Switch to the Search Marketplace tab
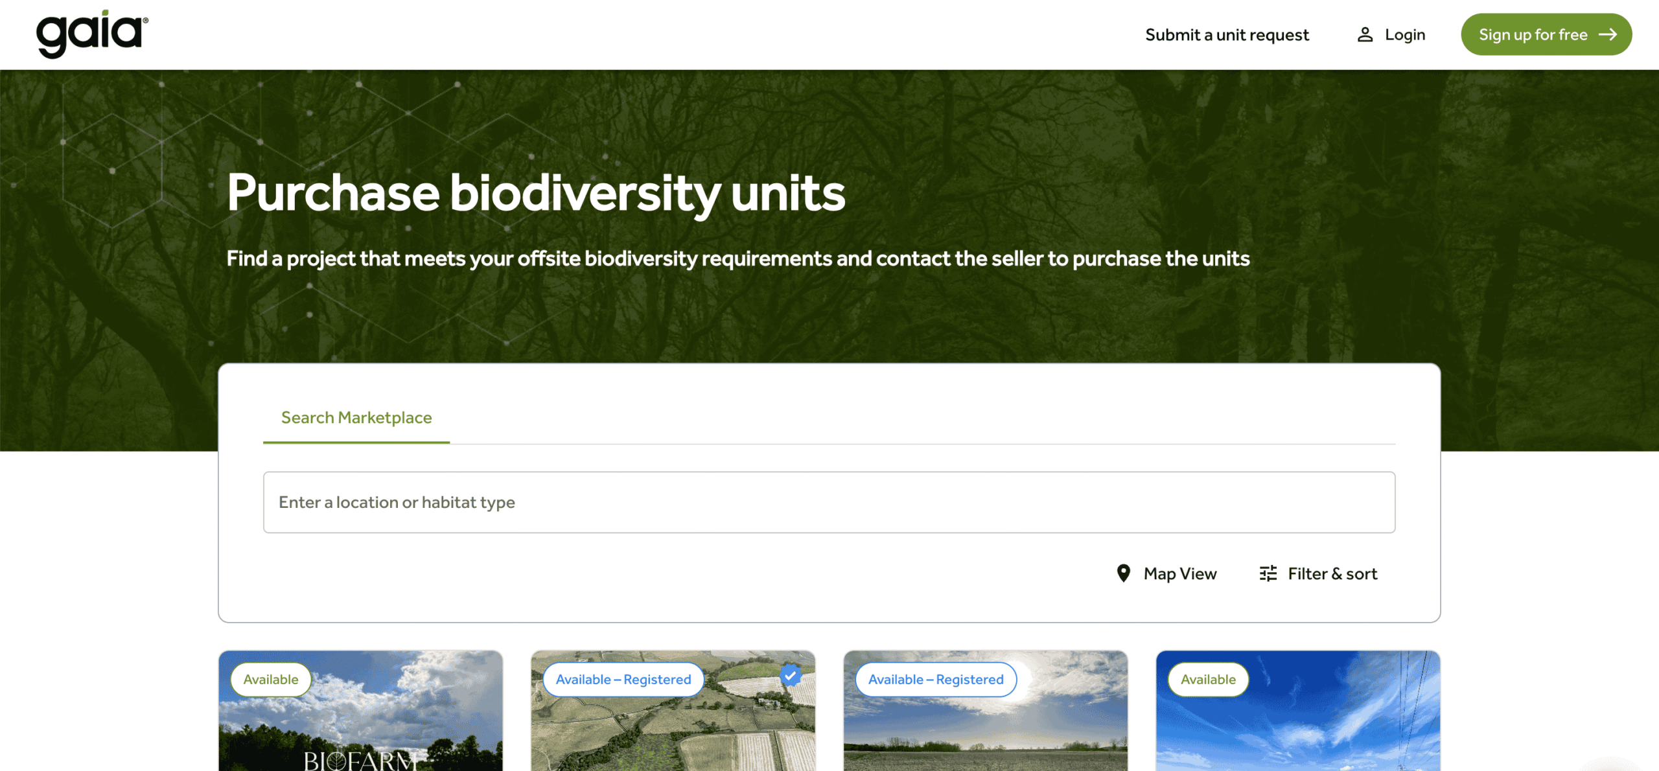The image size is (1659, 771). point(356,418)
